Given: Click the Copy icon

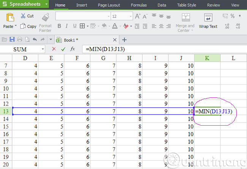Looking at the screenshot, I should (x=23, y=26).
